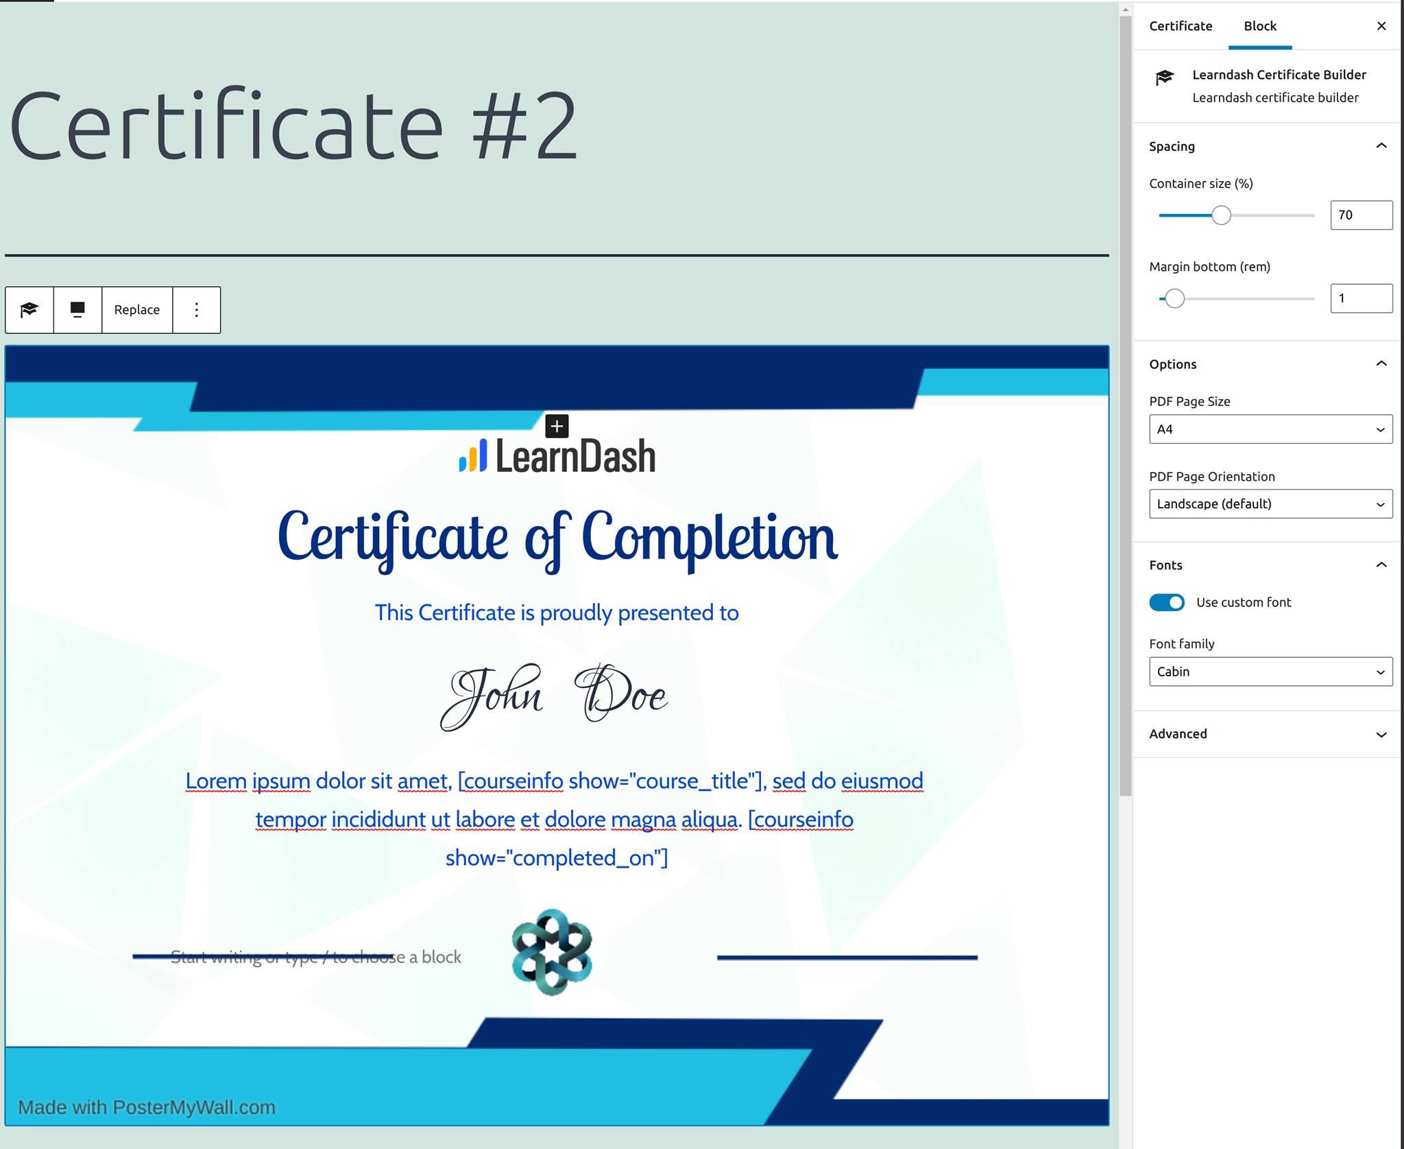The width and height of the screenshot is (1404, 1149).
Task: Open the PDF Page Orientation dropdown
Action: pyautogui.click(x=1270, y=504)
